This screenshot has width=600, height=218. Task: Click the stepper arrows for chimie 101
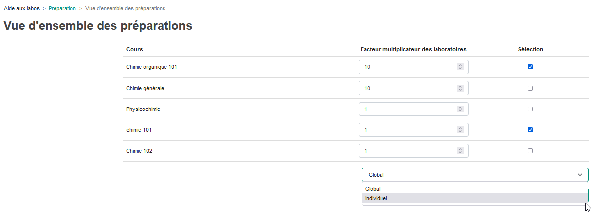click(460, 130)
